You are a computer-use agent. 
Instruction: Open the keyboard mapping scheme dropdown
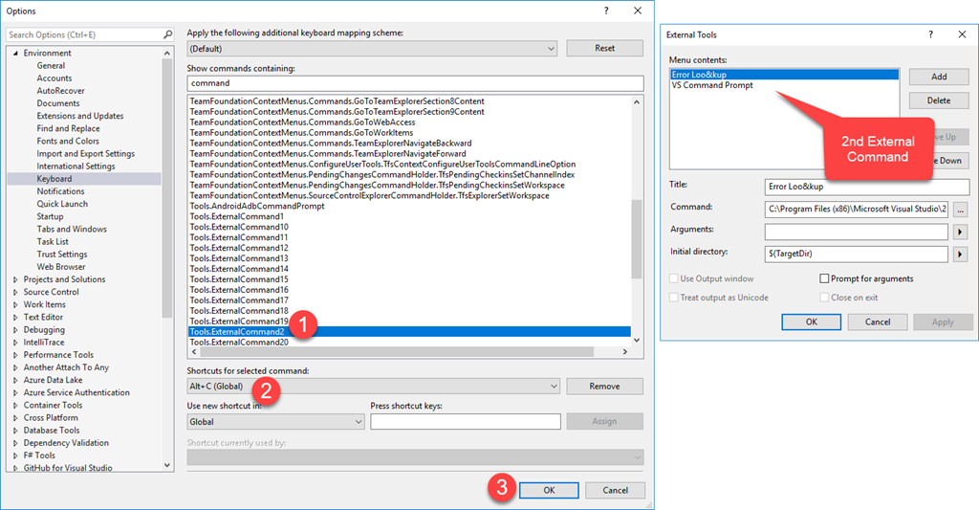click(551, 48)
